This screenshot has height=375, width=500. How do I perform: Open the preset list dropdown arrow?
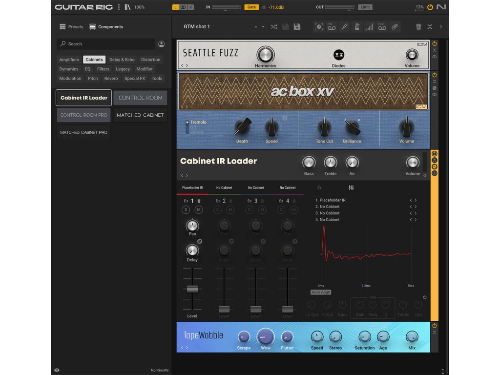tap(263, 27)
